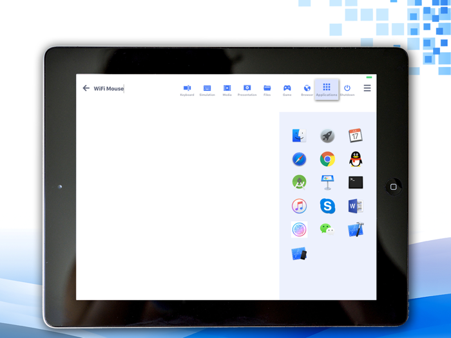Screen dimensions: 451x338
Task: Tap the iPad home button
Action: point(393,187)
